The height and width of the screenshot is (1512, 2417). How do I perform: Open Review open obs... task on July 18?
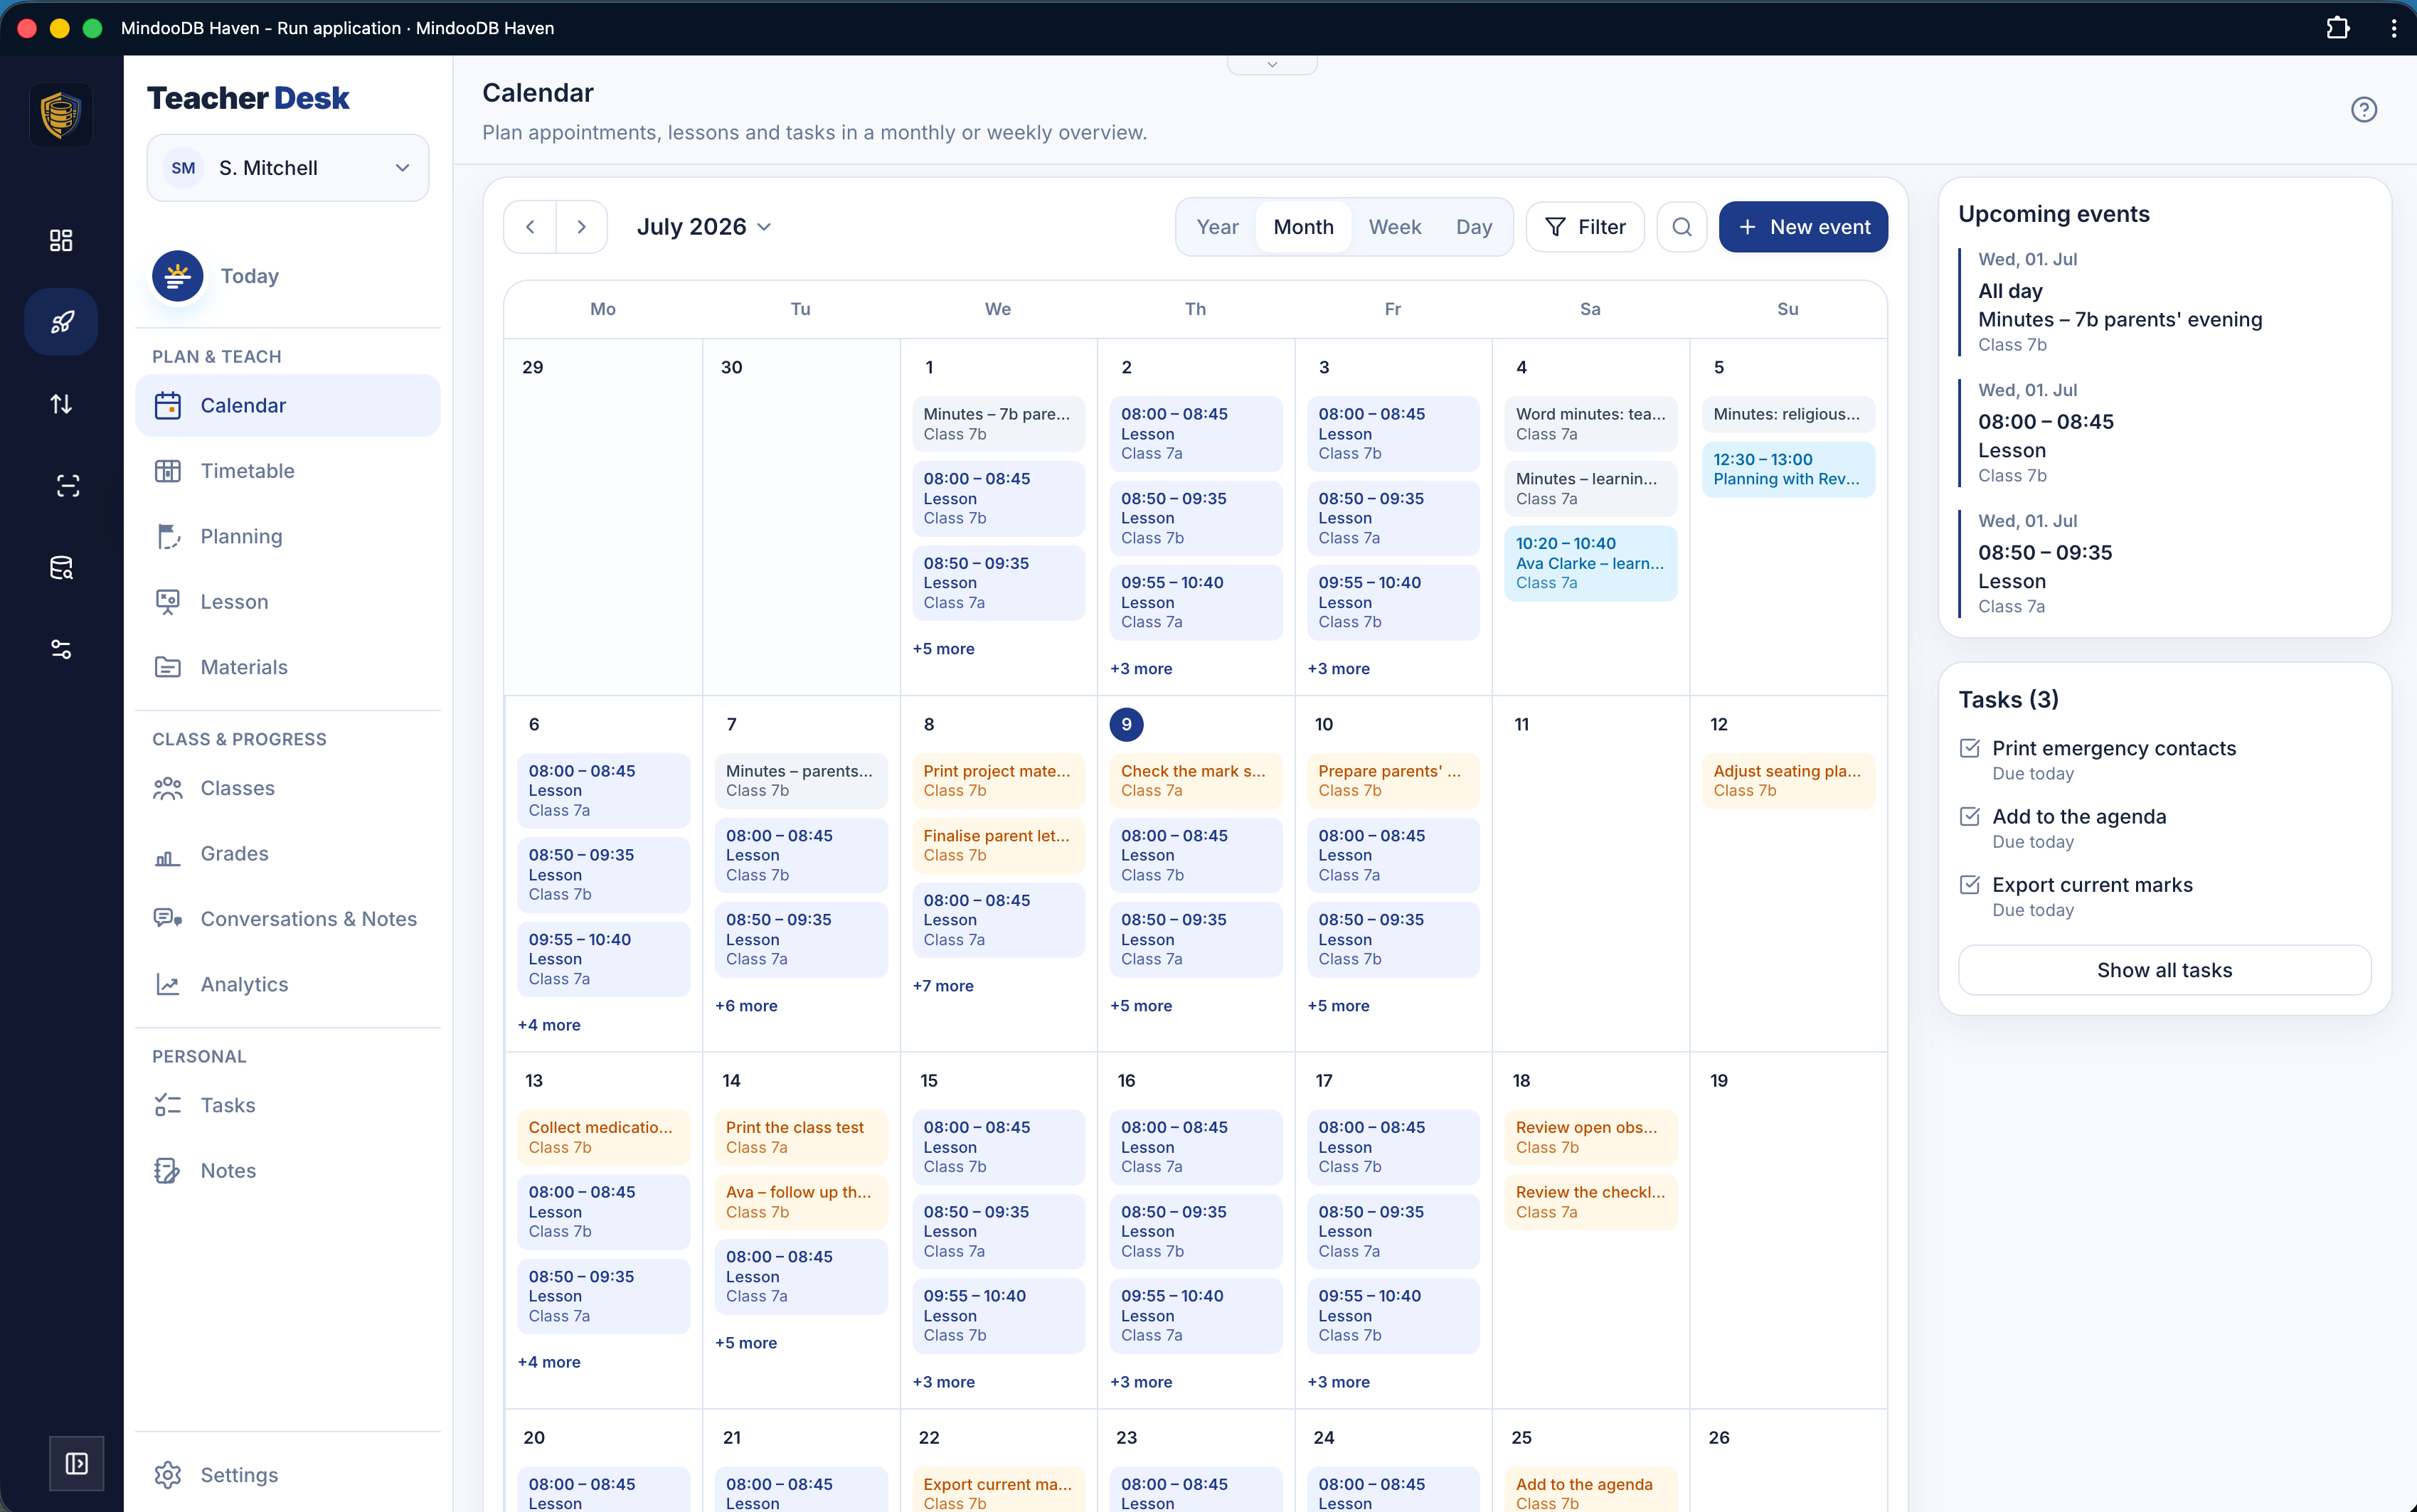tap(1590, 1137)
